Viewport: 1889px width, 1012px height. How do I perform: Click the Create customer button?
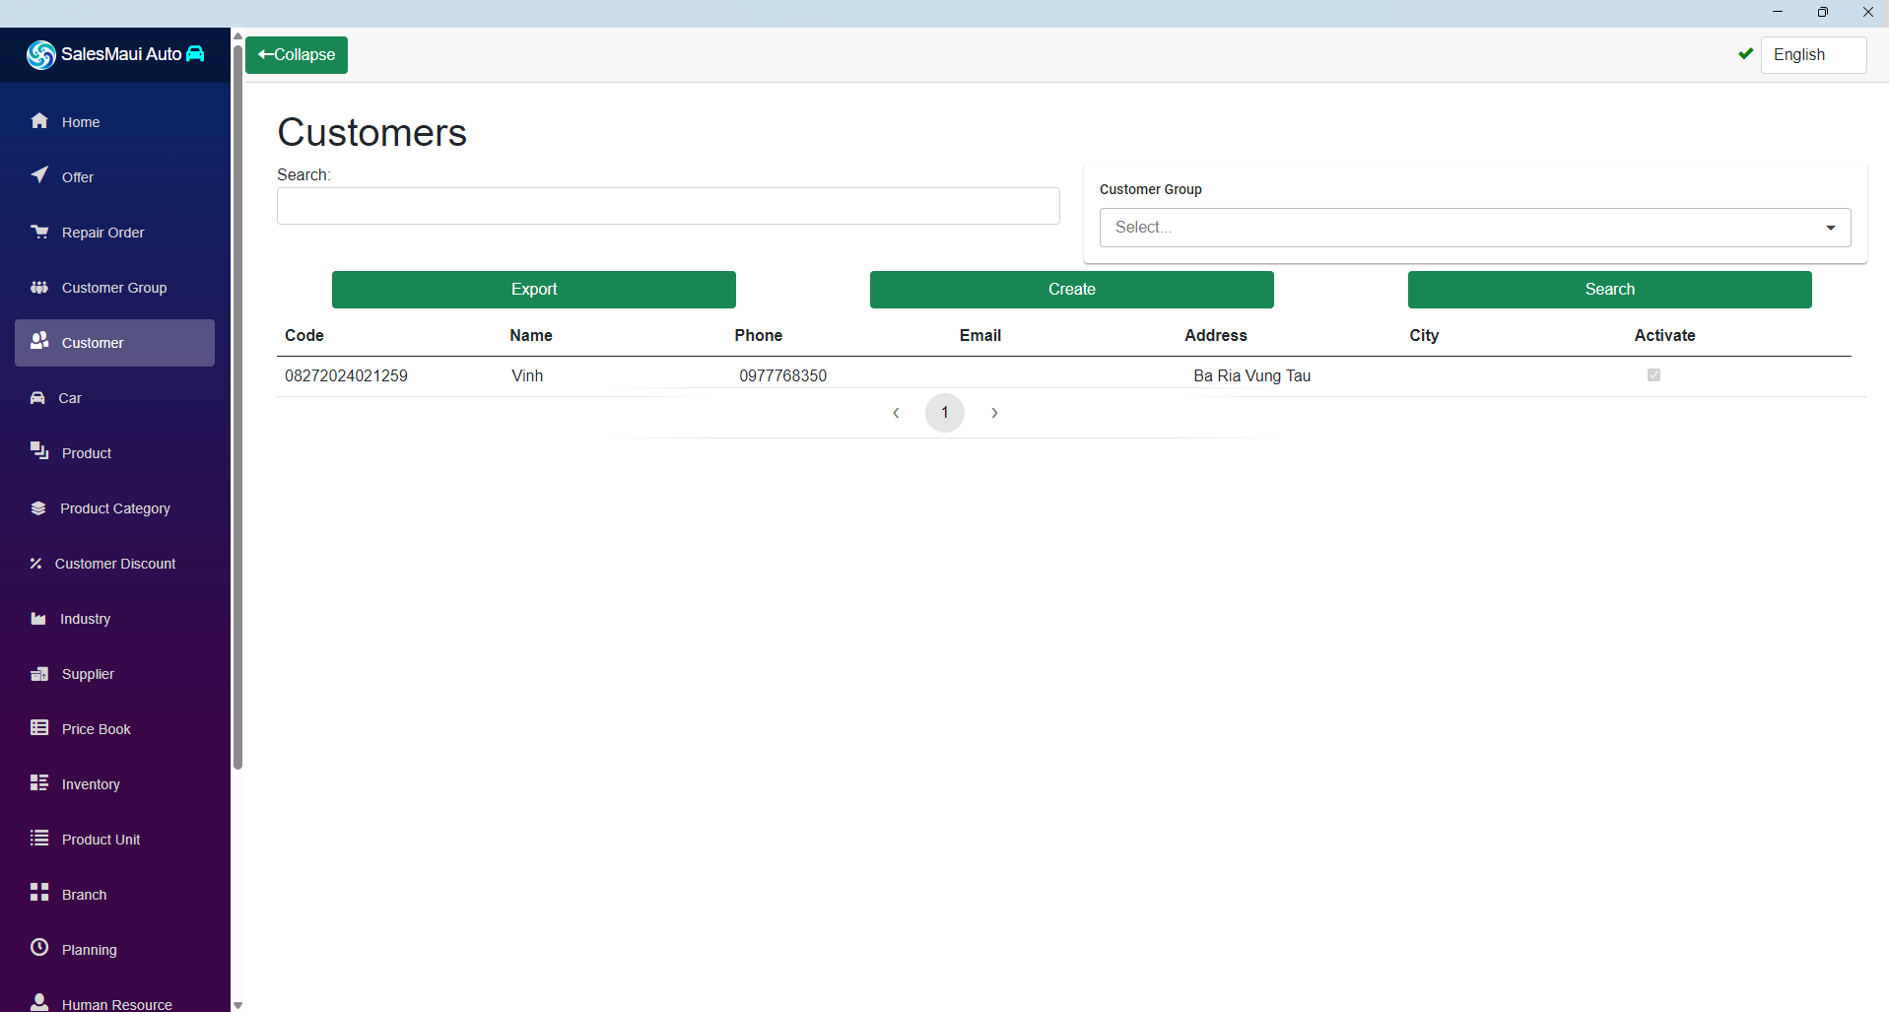1072,290
